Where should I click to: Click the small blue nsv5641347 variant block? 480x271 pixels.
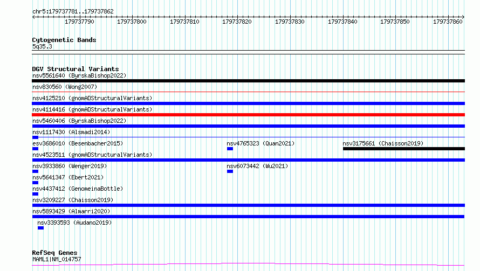(35, 183)
